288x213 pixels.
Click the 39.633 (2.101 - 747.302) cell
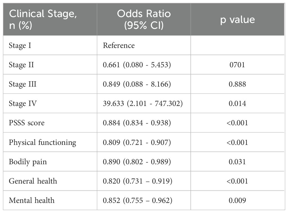click(143, 103)
